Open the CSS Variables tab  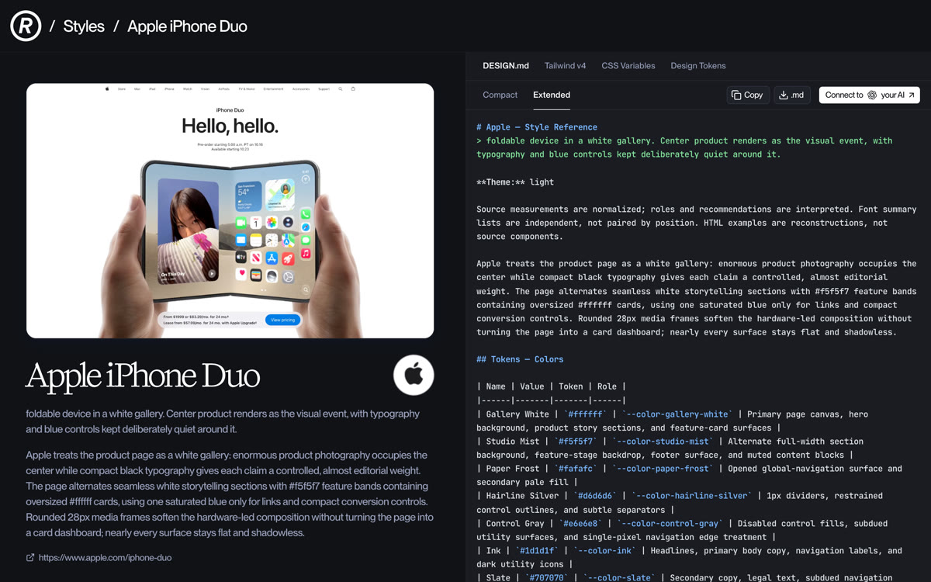point(628,66)
